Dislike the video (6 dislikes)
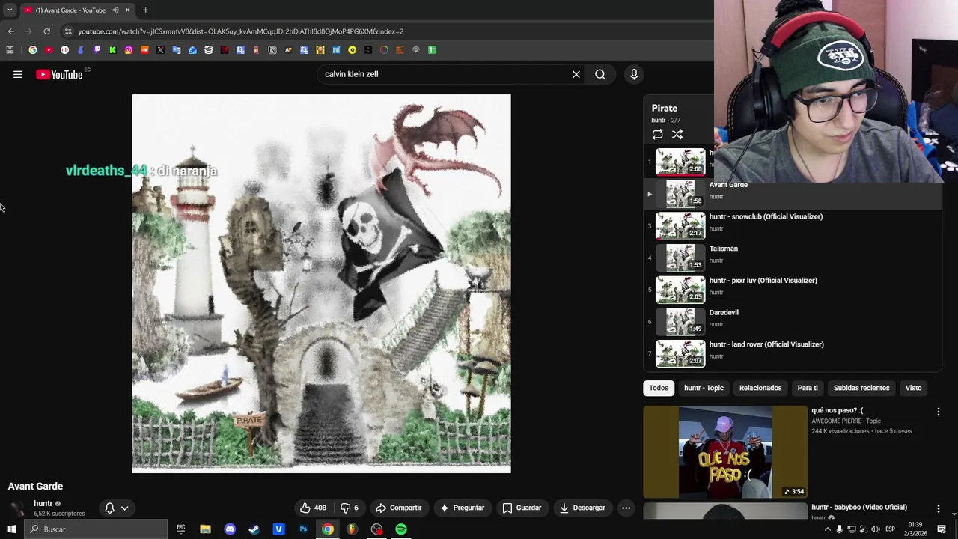The image size is (958, 539). pyautogui.click(x=350, y=508)
